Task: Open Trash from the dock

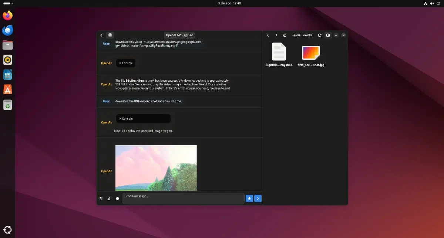Action: pyautogui.click(x=8, y=105)
